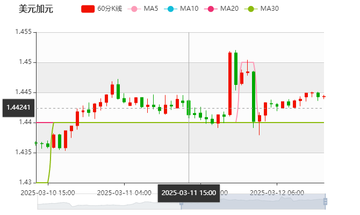The width and height of the screenshot is (360, 215).
Task: Click the right handle of the zoom slider
Action: pyautogui.click(x=325, y=202)
